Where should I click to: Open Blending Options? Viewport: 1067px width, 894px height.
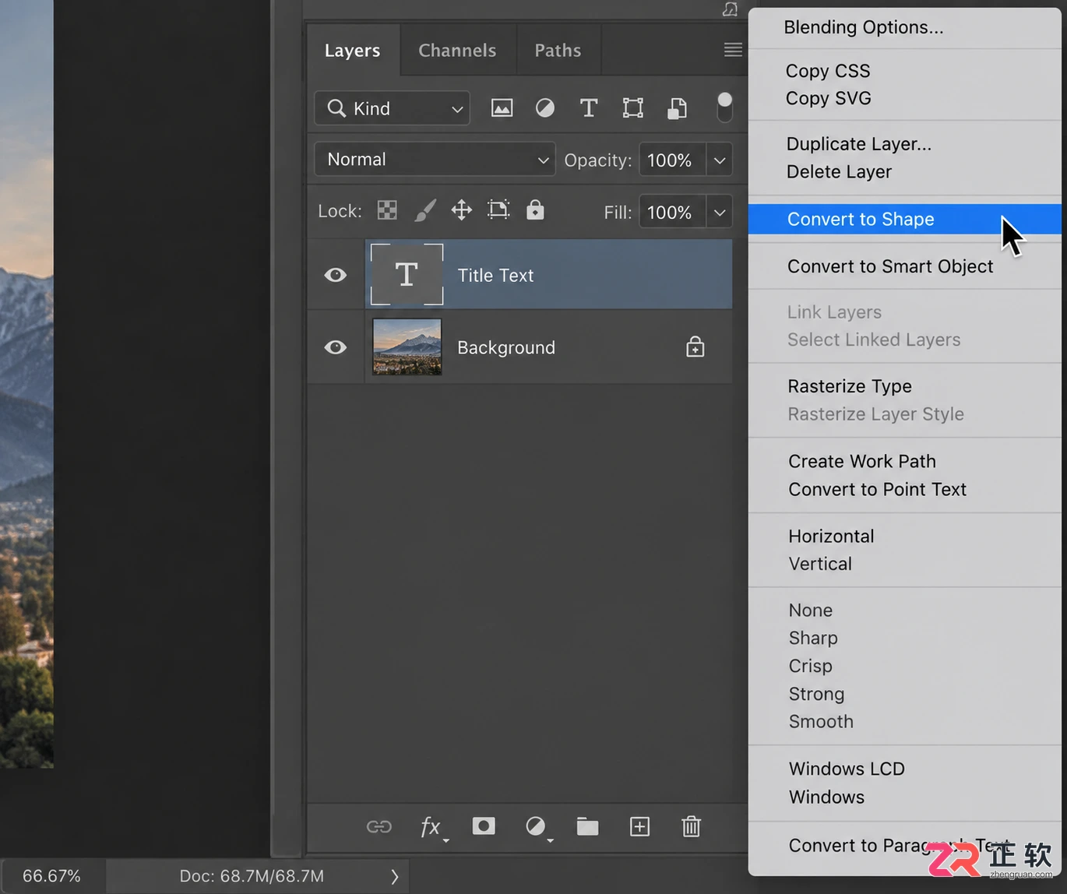[905, 27]
